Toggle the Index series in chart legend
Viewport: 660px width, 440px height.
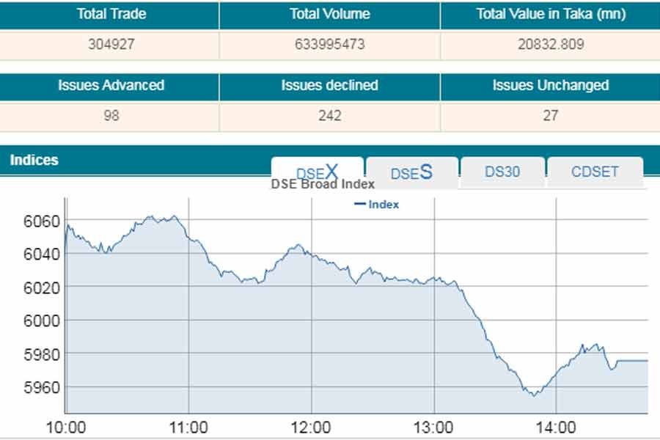tap(376, 205)
